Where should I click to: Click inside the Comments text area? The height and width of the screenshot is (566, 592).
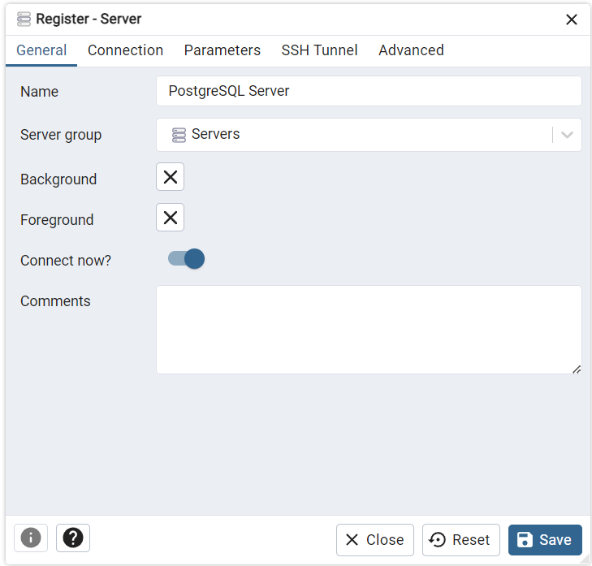pyautogui.click(x=369, y=330)
